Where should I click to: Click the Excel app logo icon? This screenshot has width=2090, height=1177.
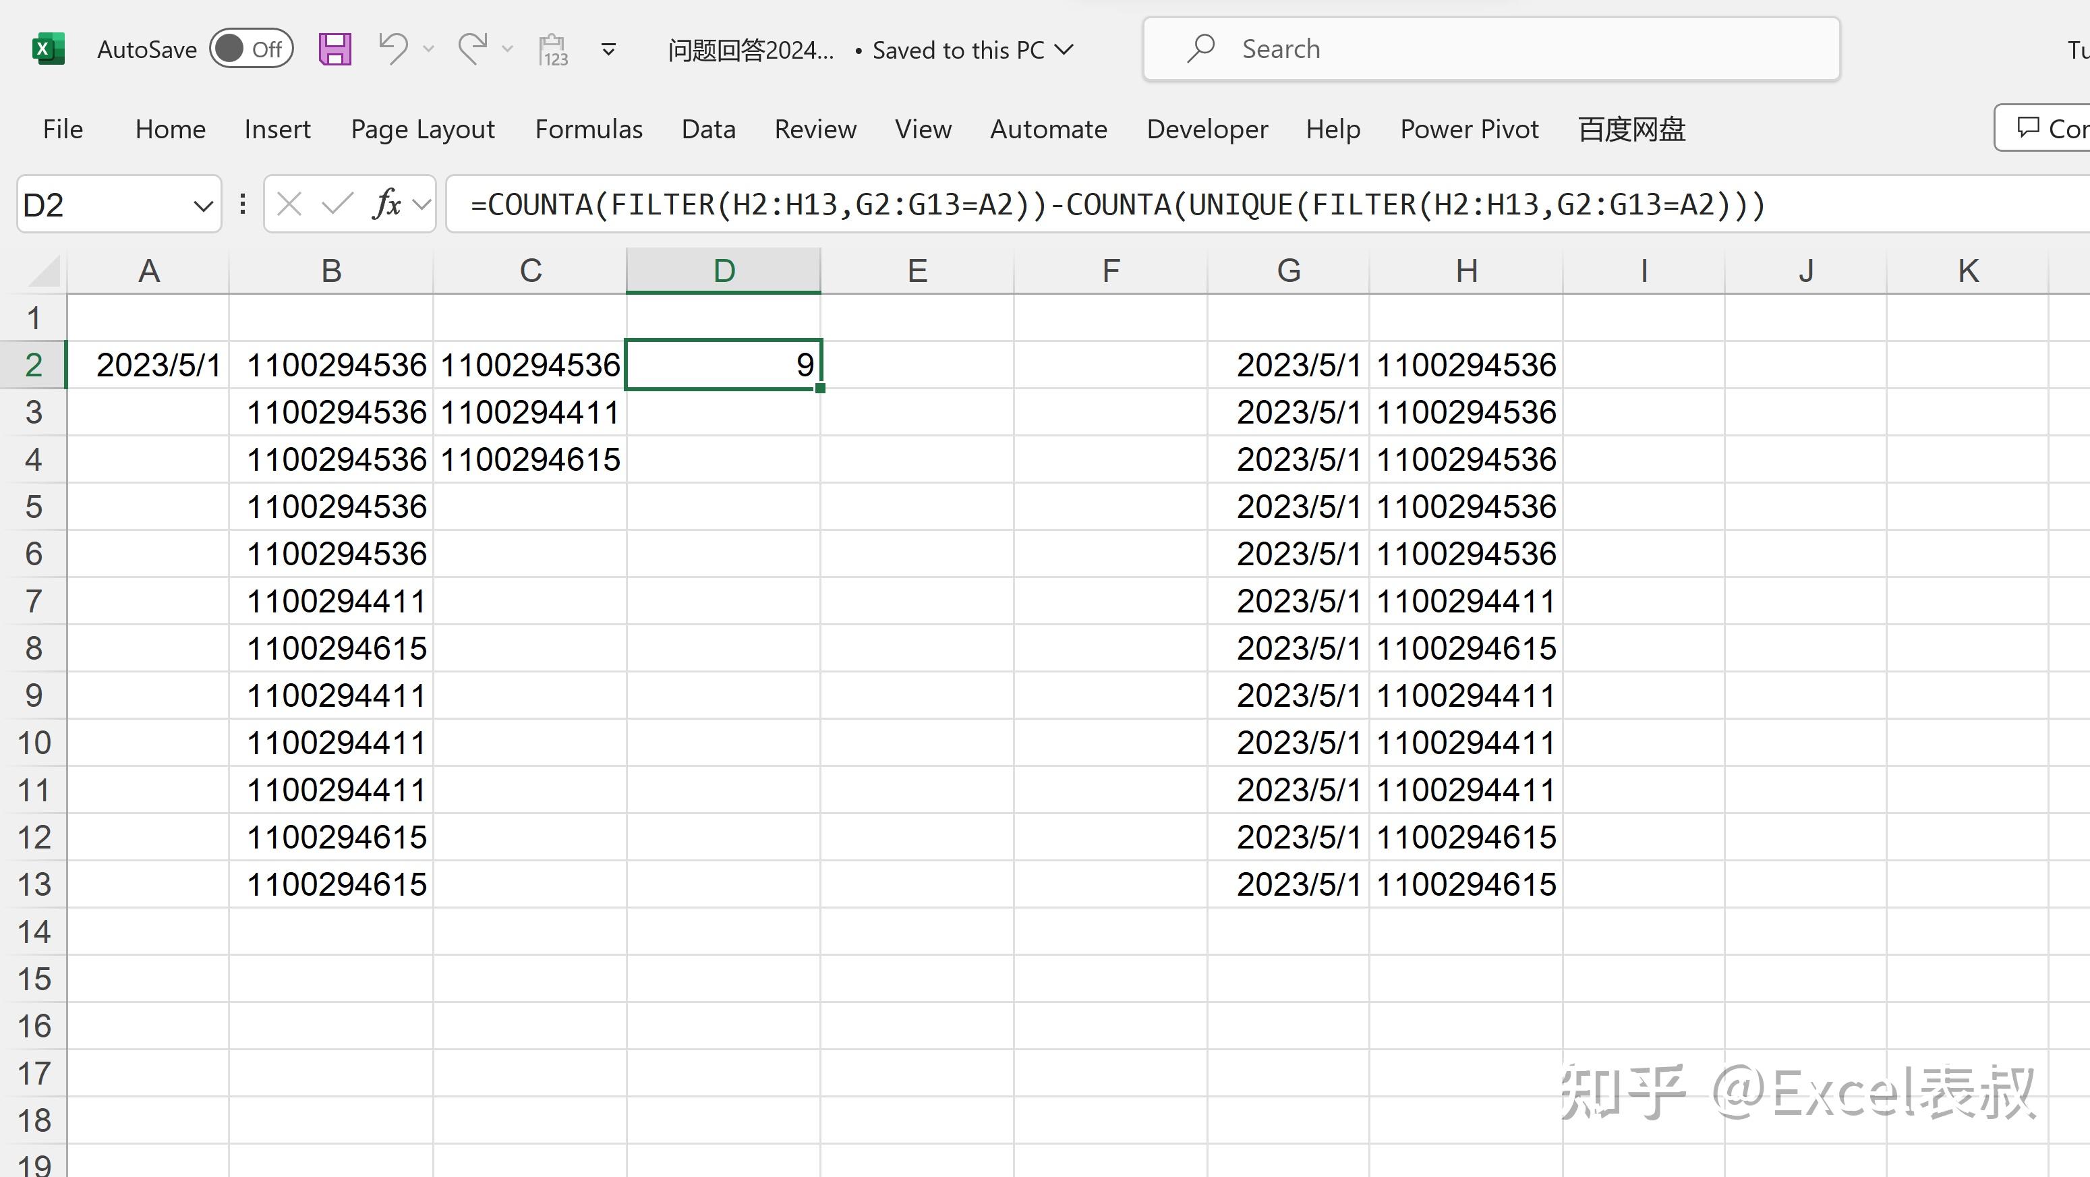click(x=48, y=49)
